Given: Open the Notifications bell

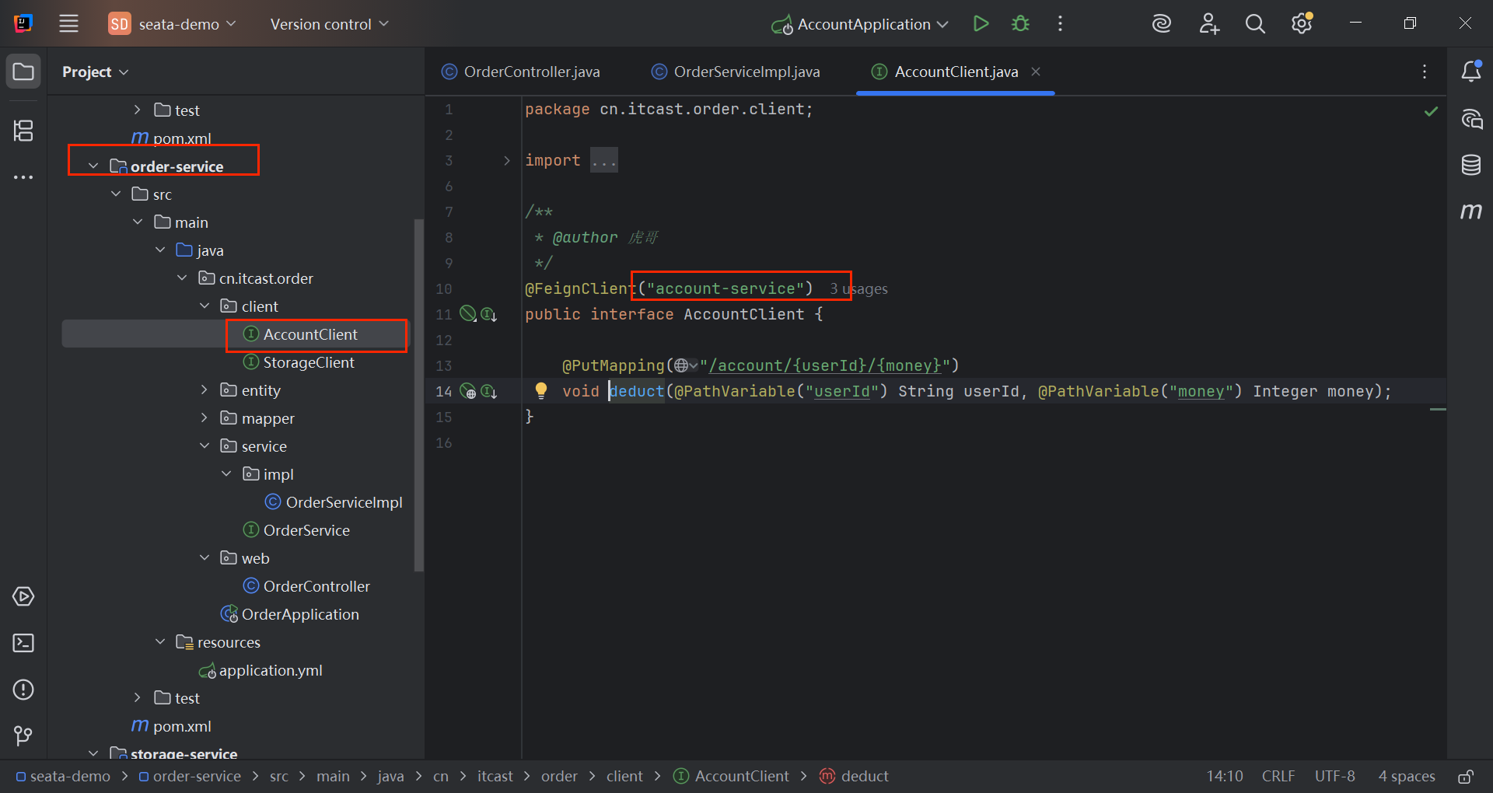Looking at the screenshot, I should point(1471,72).
